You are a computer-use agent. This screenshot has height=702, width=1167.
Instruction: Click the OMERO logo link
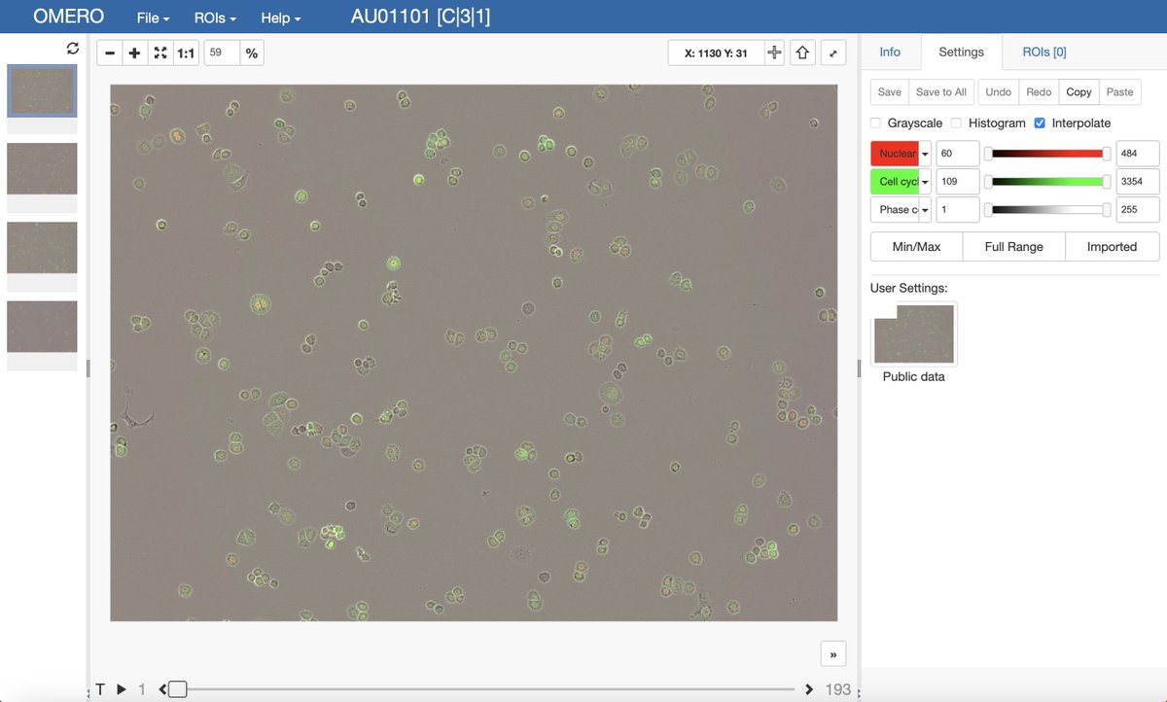tap(68, 18)
